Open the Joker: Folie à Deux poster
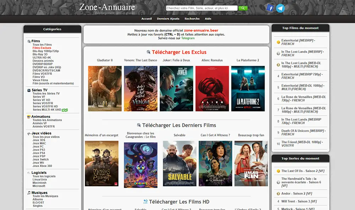Screen dimensions: 355x210 pyautogui.click(x=176, y=88)
